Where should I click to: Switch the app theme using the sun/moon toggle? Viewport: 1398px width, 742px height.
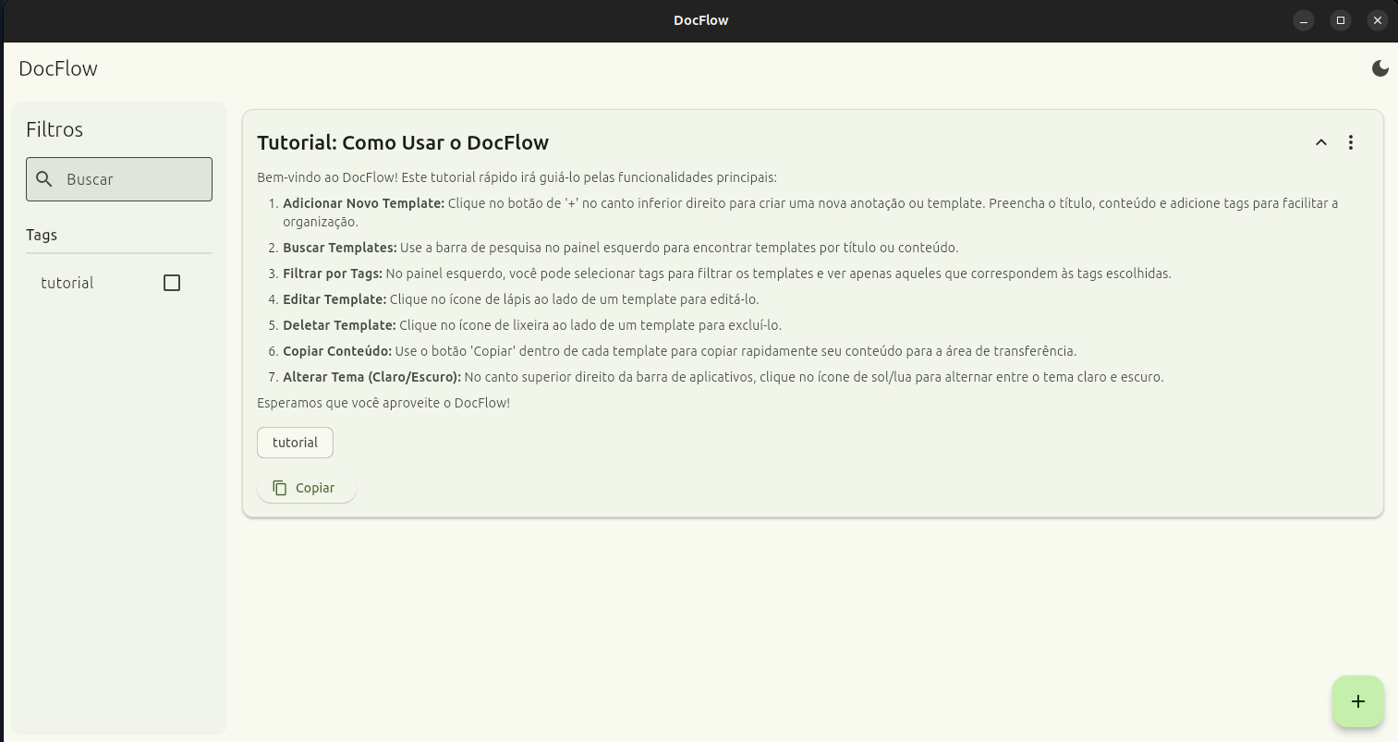tap(1380, 67)
